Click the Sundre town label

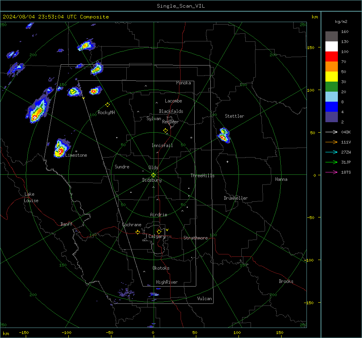tap(122, 166)
